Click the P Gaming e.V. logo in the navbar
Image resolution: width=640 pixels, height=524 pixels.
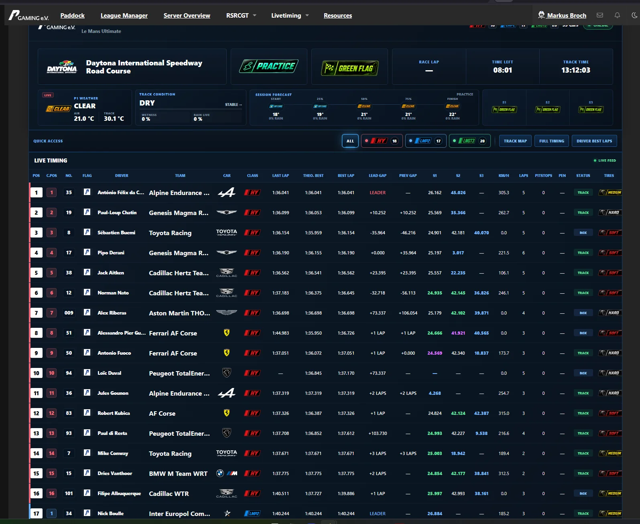tap(28, 16)
